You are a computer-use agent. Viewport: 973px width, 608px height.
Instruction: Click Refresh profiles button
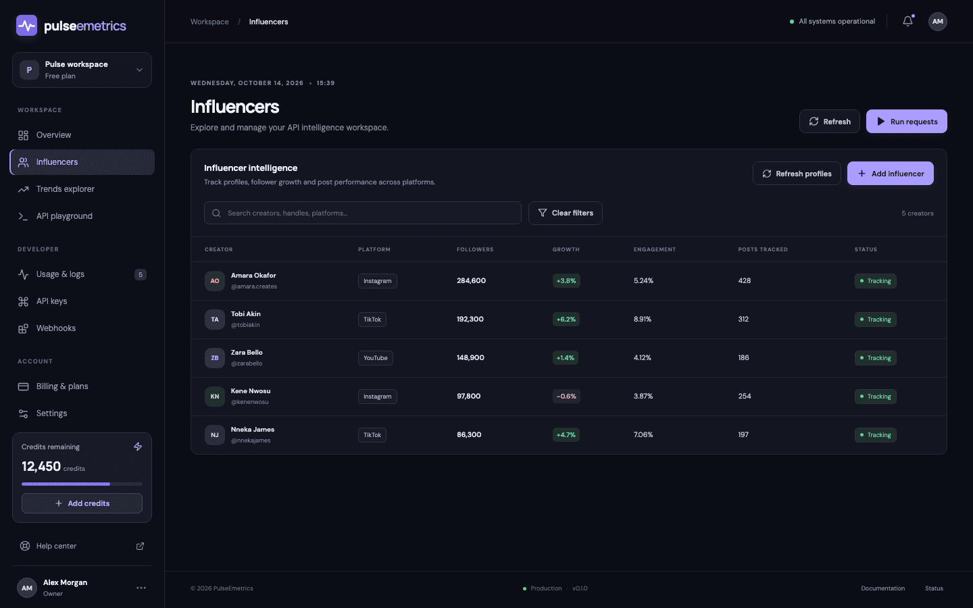click(797, 174)
